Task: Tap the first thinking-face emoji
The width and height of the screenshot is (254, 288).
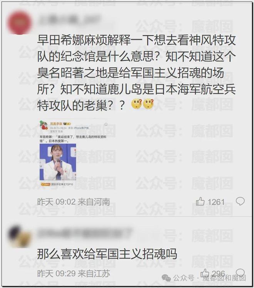Action: [137, 104]
